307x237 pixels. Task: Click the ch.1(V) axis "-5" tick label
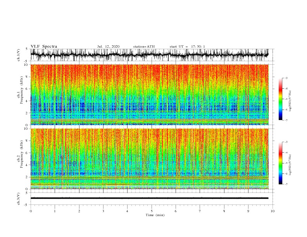pyautogui.click(x=26, y=61)
